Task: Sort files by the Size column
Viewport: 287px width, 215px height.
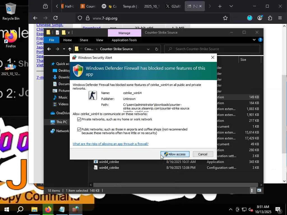Action: (243, 60)
